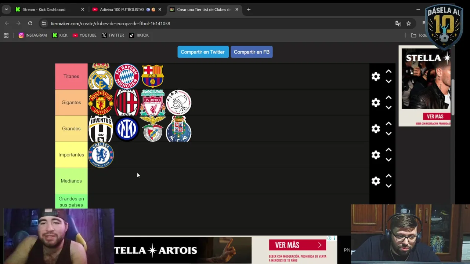Open settings gear for Grandes row
The height and width of the screenshot is (264, 470).
[376, 129]
